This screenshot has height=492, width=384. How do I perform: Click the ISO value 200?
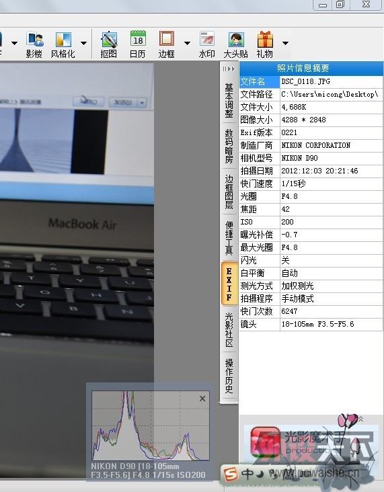point(287,222)
